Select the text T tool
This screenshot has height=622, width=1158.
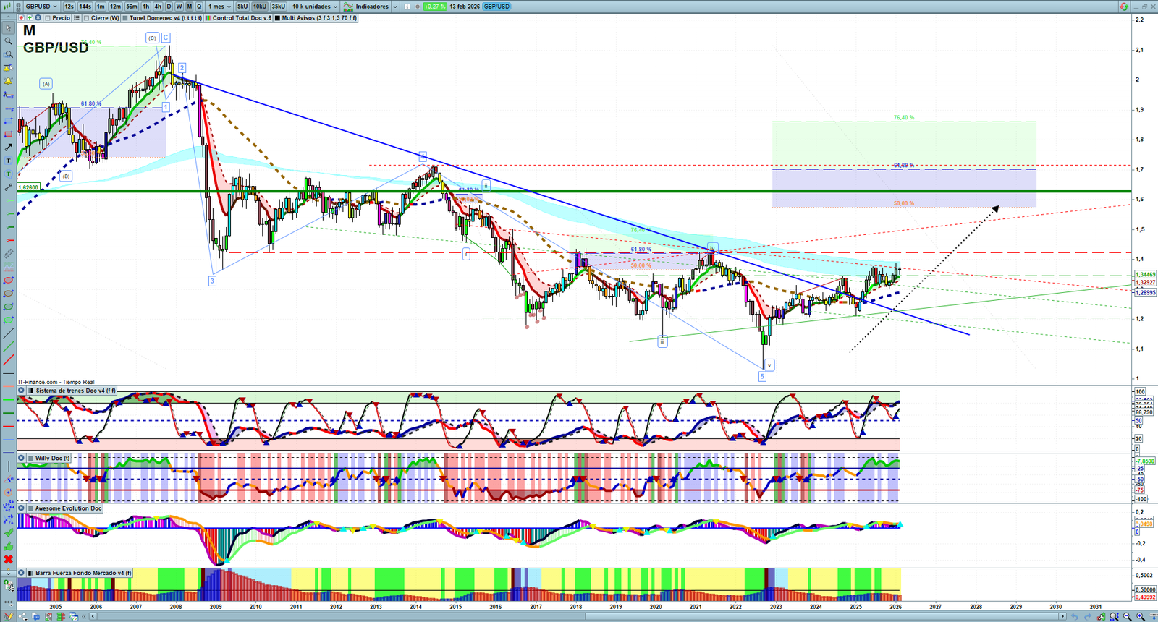[x=8, y=161]
